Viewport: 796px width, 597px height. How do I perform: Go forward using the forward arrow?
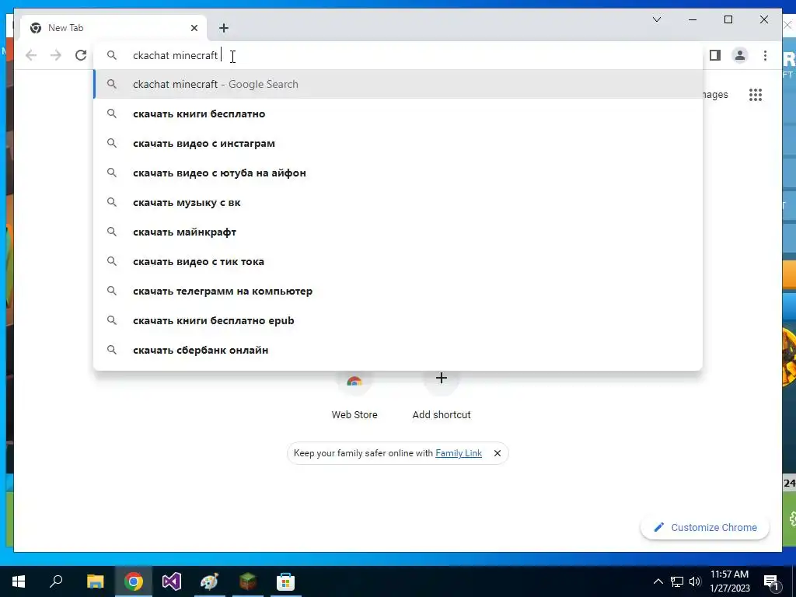pos(56,55)
